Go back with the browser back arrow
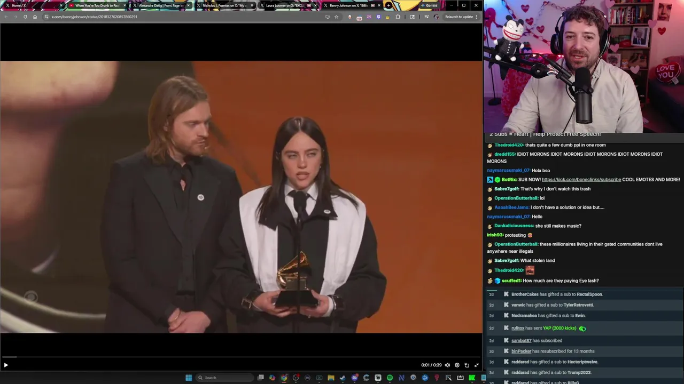Viewport: 684px width, 384px height. coord(6,17)
